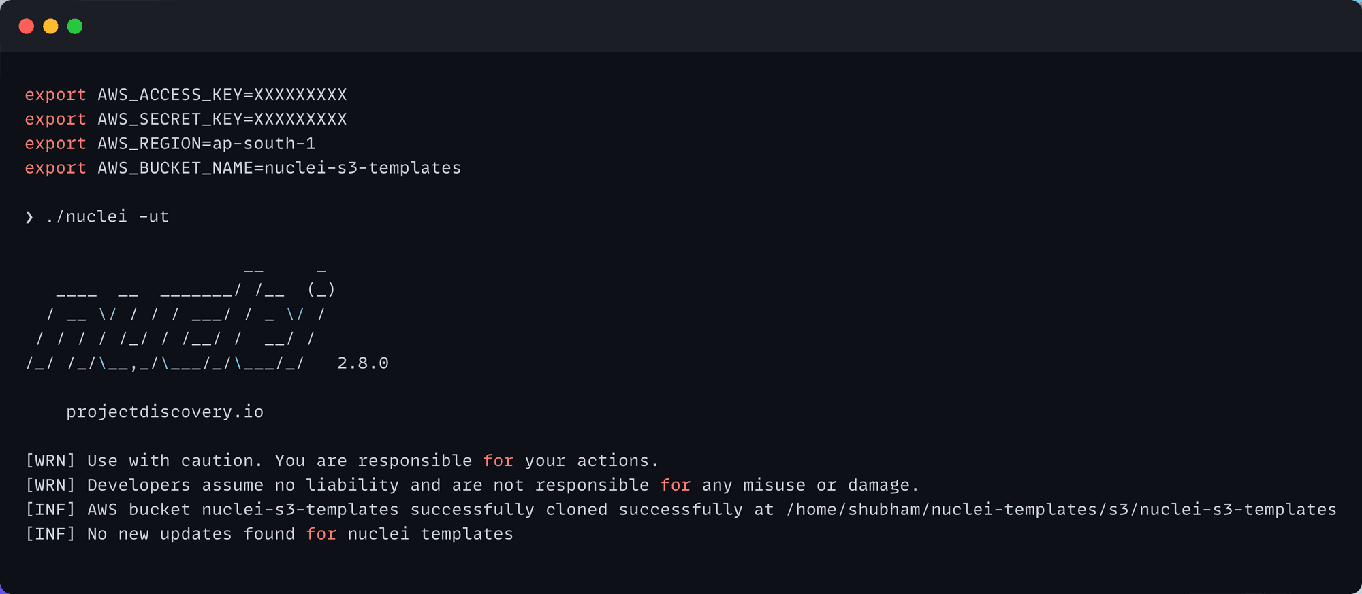Click the yellow minimize window button

pos(50,27)
